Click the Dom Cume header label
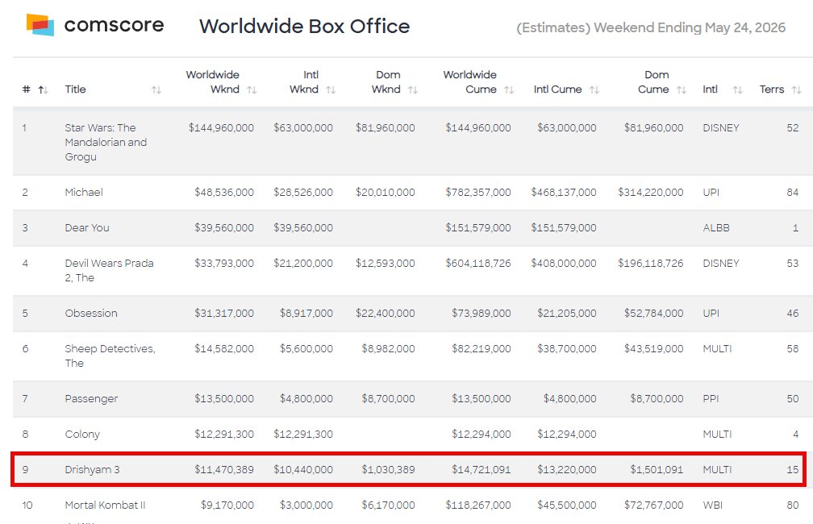The width and height of the screenshot is (813, 524). pyautogui.click(x=653, y=82)
